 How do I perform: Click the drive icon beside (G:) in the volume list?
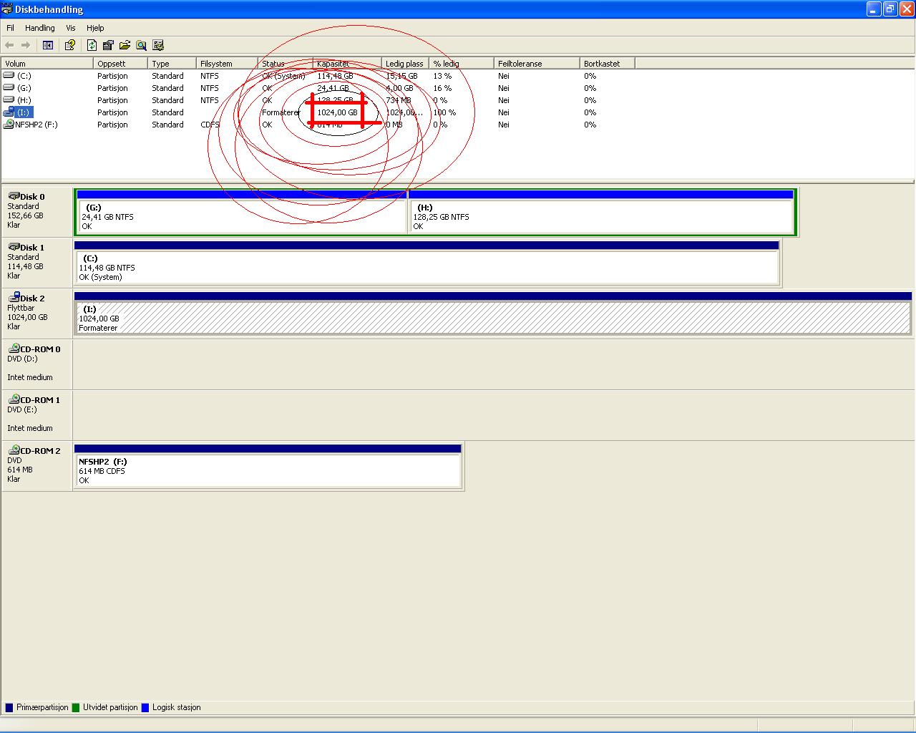pyautogui.click(x=9, y=87)
